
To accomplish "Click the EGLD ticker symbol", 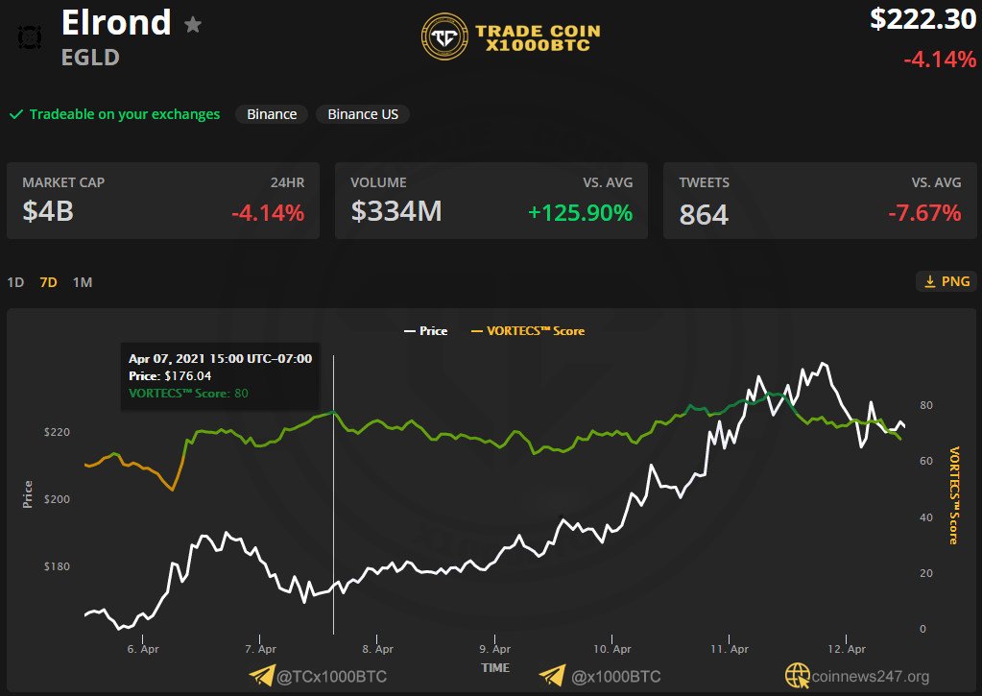I will click(90, 58).
